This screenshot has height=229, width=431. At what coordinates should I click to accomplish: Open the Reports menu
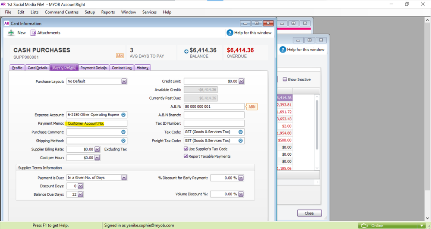[x=108, y=12]
